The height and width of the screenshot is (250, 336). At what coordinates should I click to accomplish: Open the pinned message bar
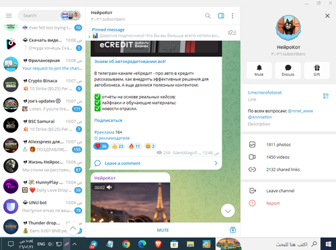(156, 33)
